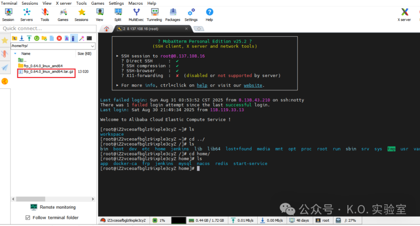Expand the /home/frp/ path dropdown
This screenshot has height=226, width=420.
point(93,46)
